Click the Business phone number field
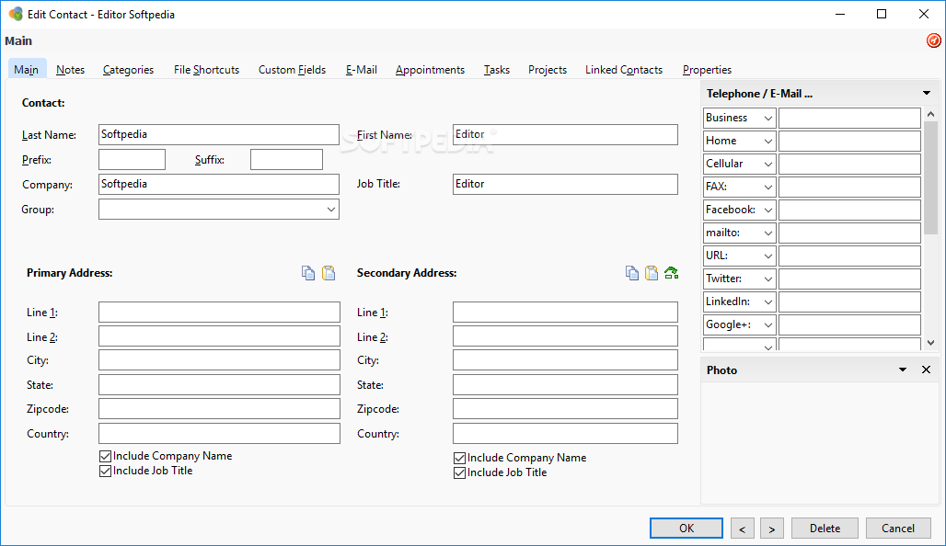 pos(849,119)
